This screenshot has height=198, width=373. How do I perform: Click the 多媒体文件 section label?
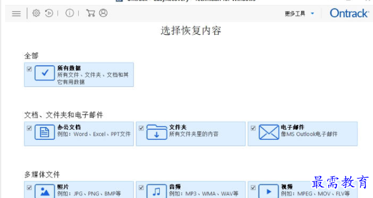[x=42, y=174]
